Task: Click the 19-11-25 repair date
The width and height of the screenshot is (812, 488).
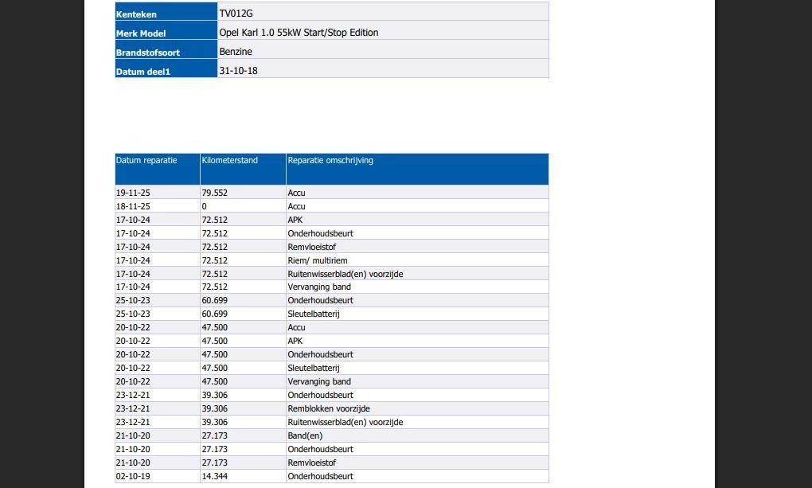Action: coord(133,193)
